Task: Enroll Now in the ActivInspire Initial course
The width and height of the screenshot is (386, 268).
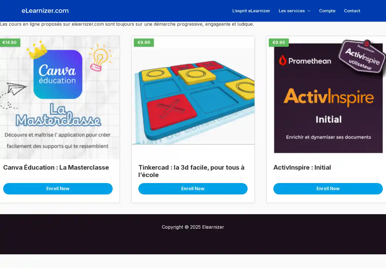Action: 328,189
